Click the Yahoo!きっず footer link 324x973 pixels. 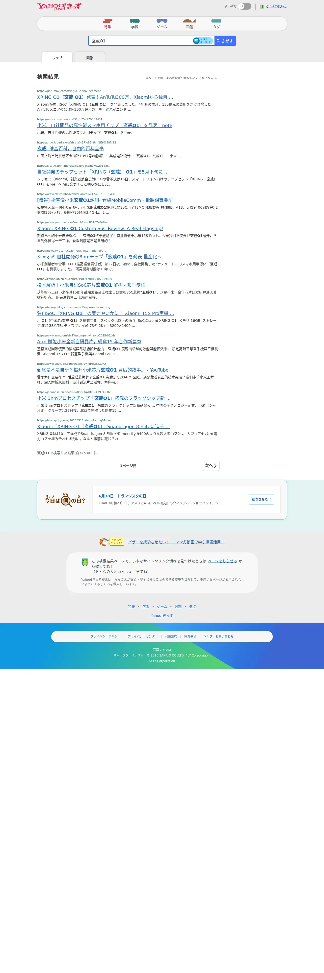coord(162,615)
